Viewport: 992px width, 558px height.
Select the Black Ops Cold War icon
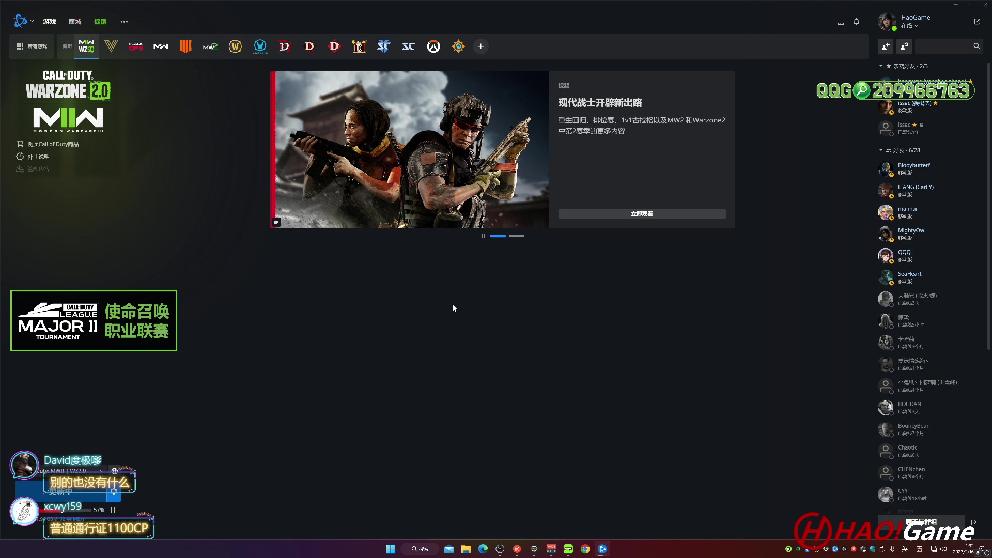pyautogui.click(x=136, y=47)
